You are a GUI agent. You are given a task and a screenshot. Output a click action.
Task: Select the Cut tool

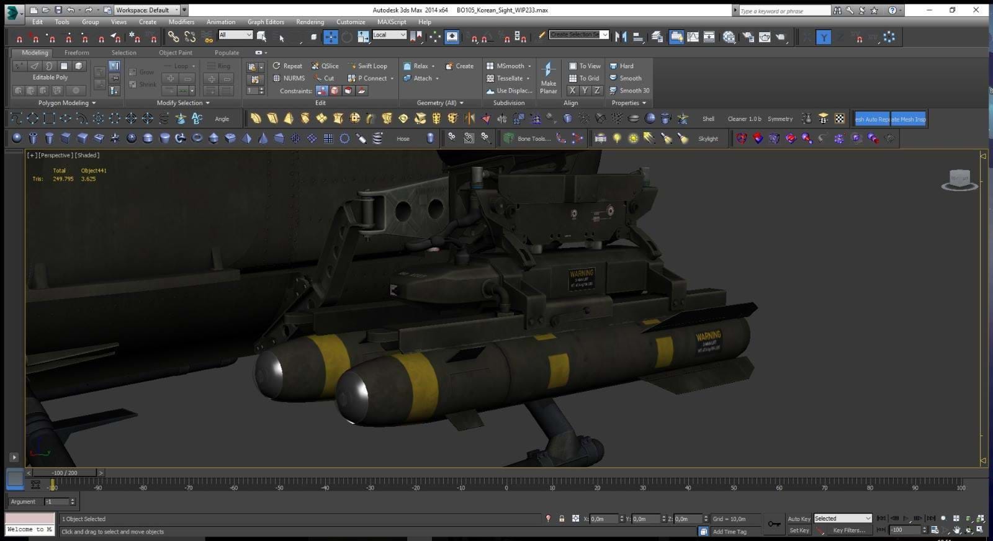tap(324, 78)
